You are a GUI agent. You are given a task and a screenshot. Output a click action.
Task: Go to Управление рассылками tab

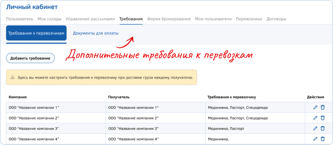tap(90, 19)
